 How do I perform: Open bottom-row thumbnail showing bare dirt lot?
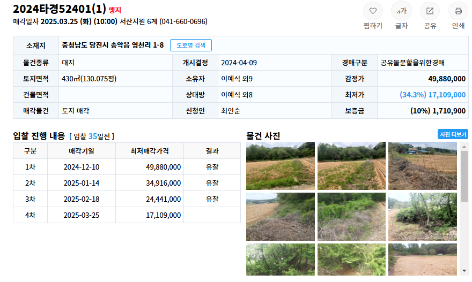(422, 260)
